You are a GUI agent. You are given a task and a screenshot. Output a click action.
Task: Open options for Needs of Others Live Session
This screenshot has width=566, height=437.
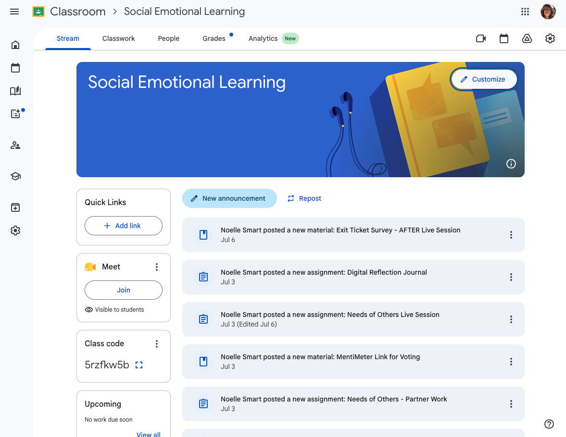pos(511,319)
